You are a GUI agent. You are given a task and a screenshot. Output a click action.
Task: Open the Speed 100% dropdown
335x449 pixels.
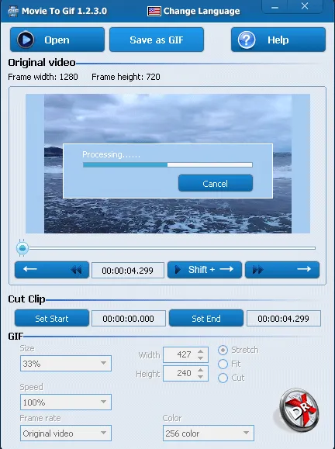pyautogui.click(x=66, y=402)
